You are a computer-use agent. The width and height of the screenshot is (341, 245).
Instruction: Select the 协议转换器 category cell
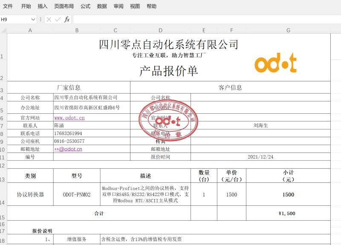point(30,194)
